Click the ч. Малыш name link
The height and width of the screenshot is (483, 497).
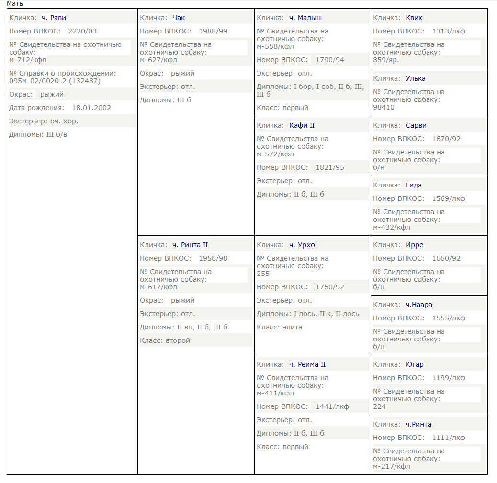[x=305, y=18]
